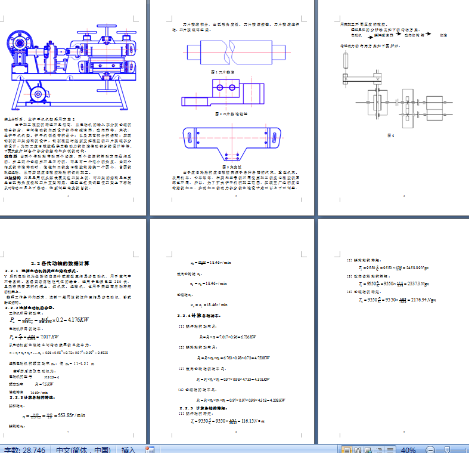The width and height of the screenshot is (469, 453).
Task: Click the macro recording icon in status bar
Action: (150, 449)
